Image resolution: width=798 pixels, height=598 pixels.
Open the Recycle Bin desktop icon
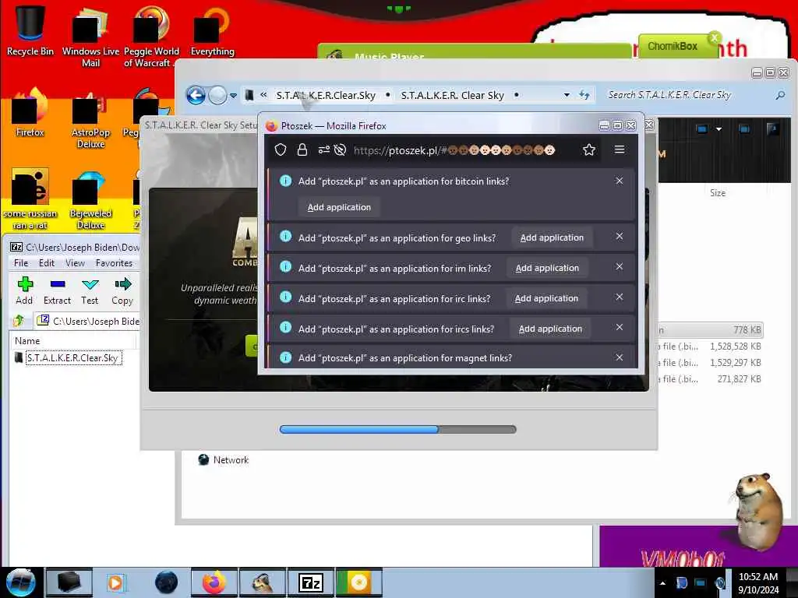[x=30, y=30]
